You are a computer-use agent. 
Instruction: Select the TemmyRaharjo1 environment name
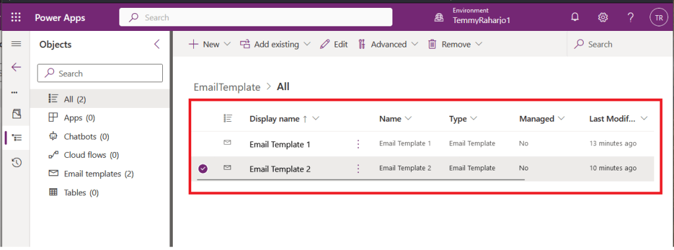(481, 20)
